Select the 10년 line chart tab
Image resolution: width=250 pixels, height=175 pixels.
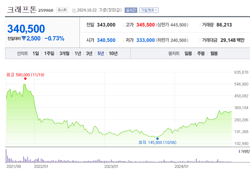(113, 53)
